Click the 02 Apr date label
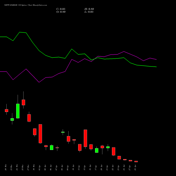This screenshot has height=176, width=176. [45, 167]
